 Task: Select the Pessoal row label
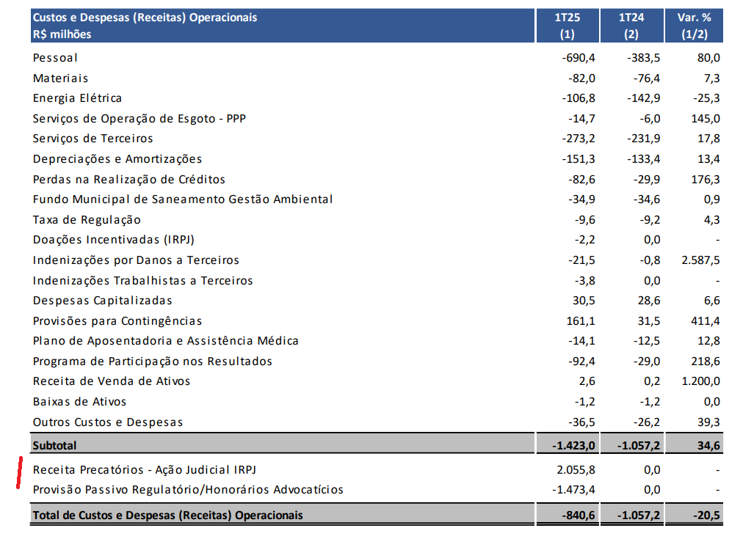click(55, 58)
